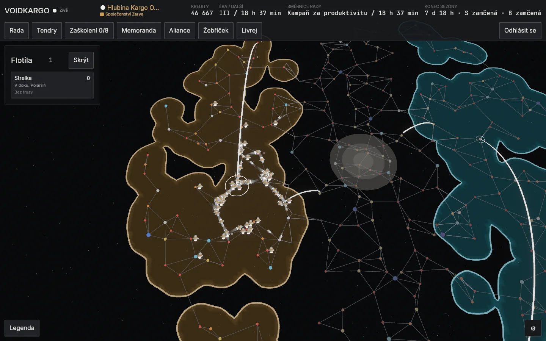Click the Hlubina Kargo company name
The image size is (546, 341).
[133, 8]
